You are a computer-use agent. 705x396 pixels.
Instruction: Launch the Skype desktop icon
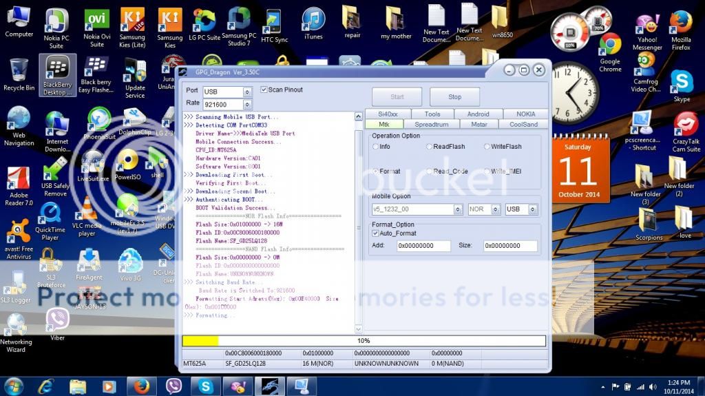click(x=681, y=84)
